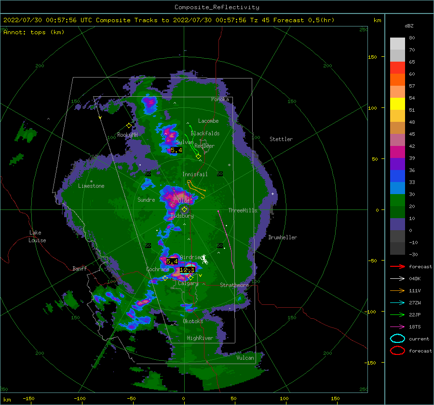Screen dimensions: 434x405
Task: Click the cyan 27ZW arrow icon
Action: coord(397,303)
